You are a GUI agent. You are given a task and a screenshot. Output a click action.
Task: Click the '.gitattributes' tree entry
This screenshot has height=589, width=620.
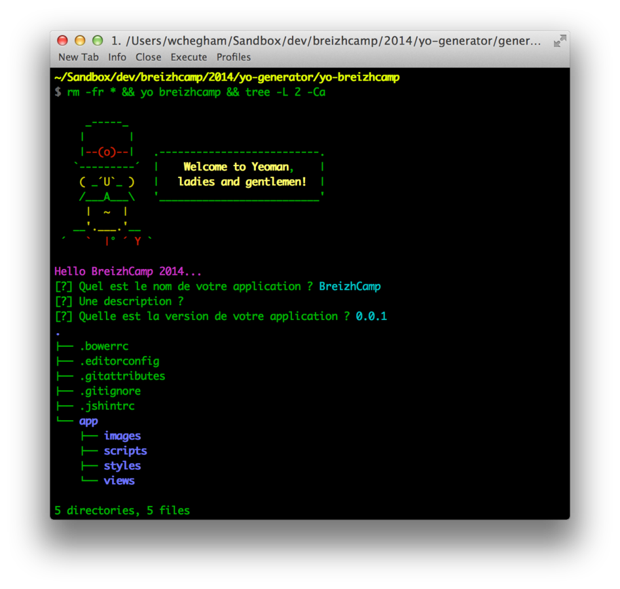click(x=122, y=376)
